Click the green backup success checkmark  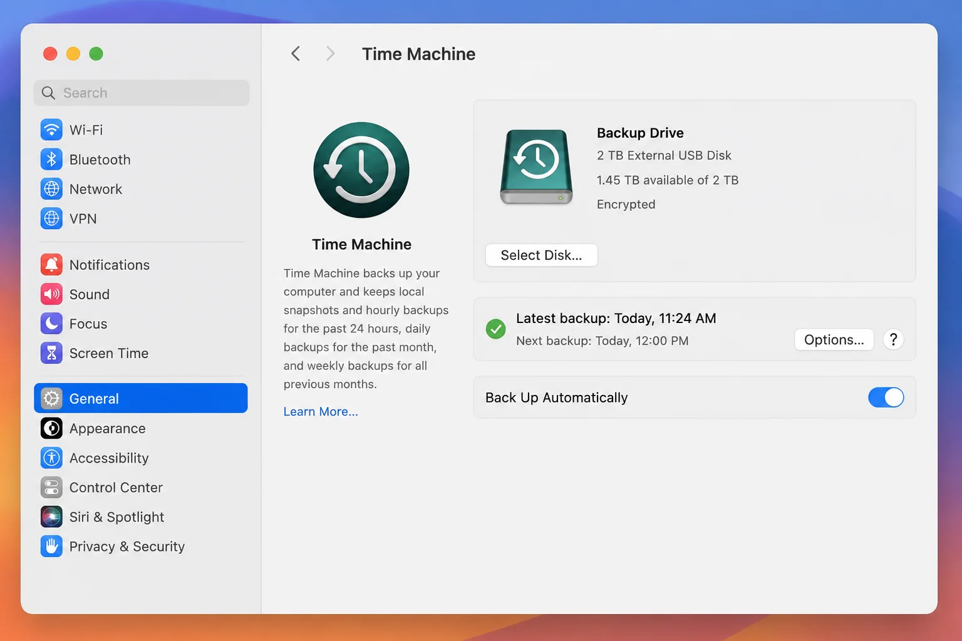tap(495, 329)
